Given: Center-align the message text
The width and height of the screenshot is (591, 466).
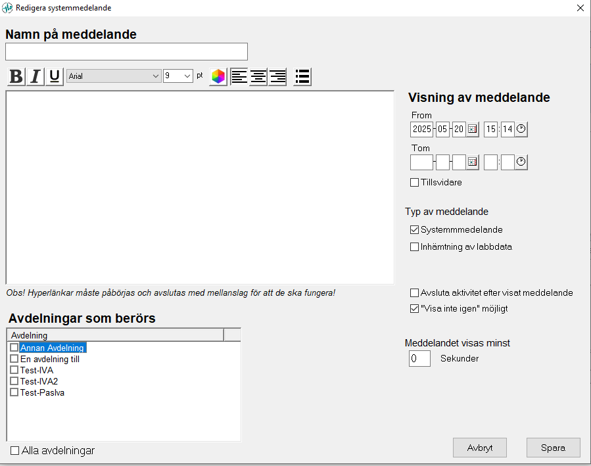Looking at the screenshot, I should [258, 77].
